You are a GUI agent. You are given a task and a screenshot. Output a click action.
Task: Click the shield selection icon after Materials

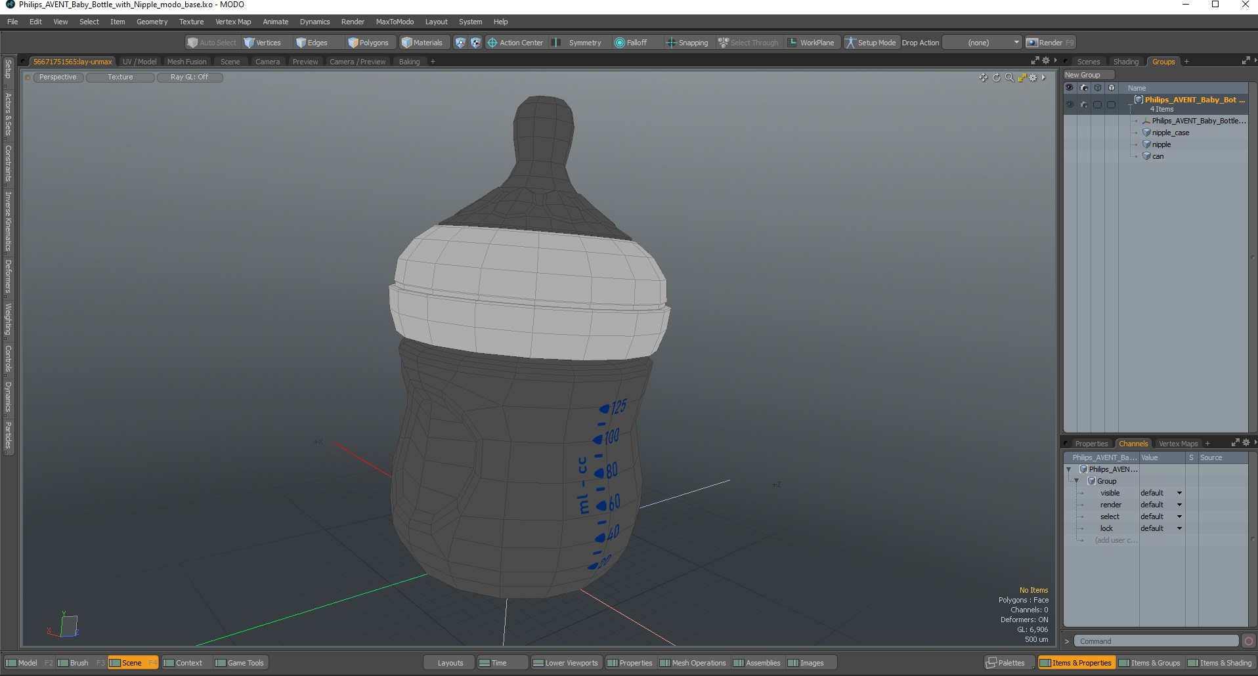[460, 43]
